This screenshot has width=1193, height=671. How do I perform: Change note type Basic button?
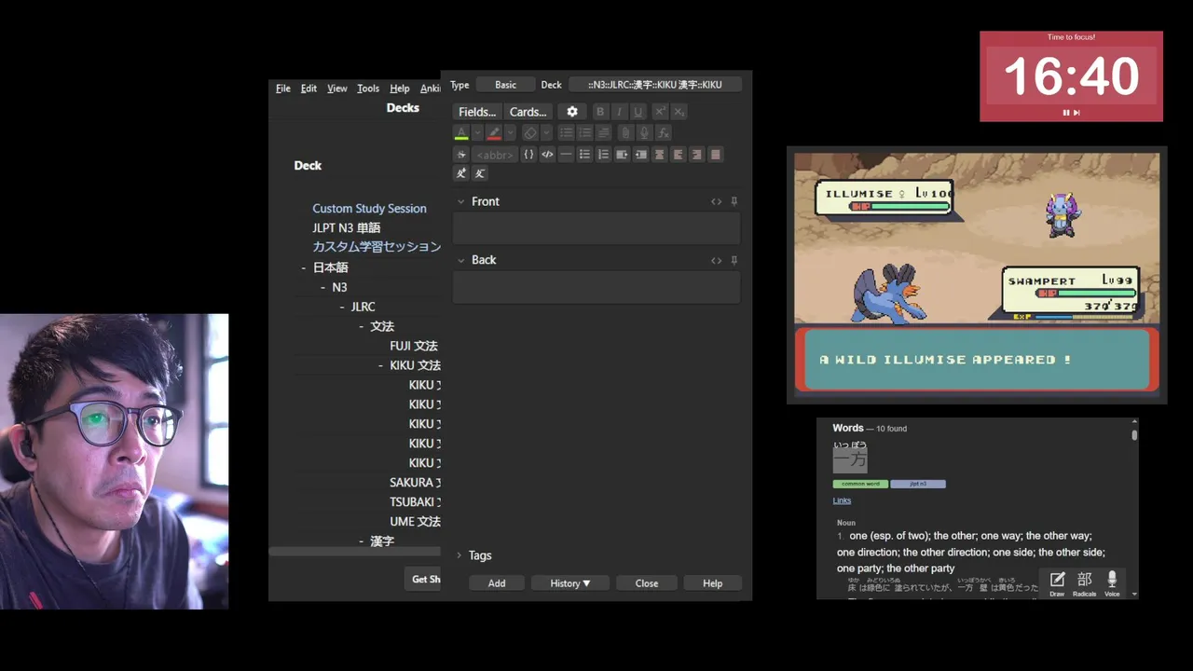505,85
